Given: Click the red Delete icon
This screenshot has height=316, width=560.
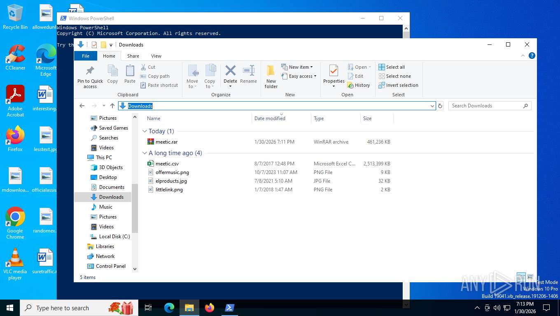Looking at the screenshot, I should [x=230, y=71].
